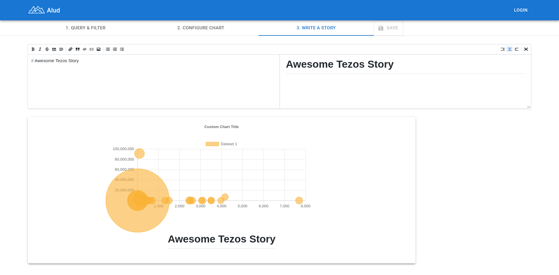Toggle bold formatting in the editor toolbar
Viewport: 559px width, 275px height.
tap(33, 49)
